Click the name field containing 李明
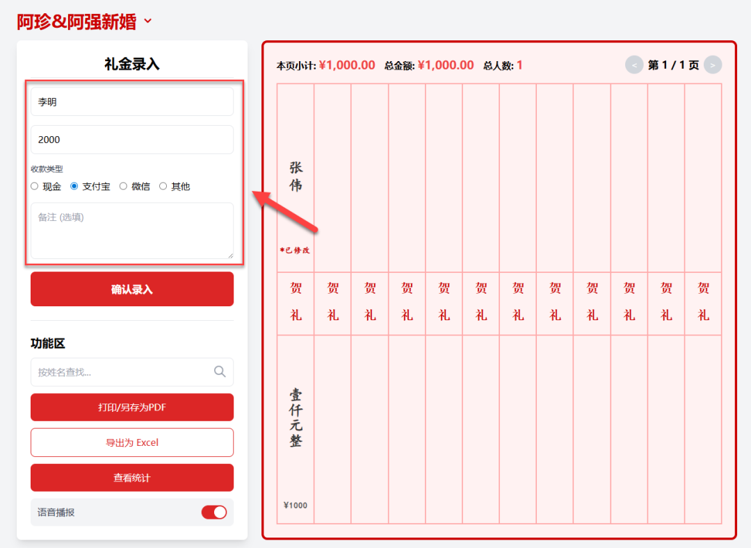Screen dimensions: 751x548 tap(131, 101)
